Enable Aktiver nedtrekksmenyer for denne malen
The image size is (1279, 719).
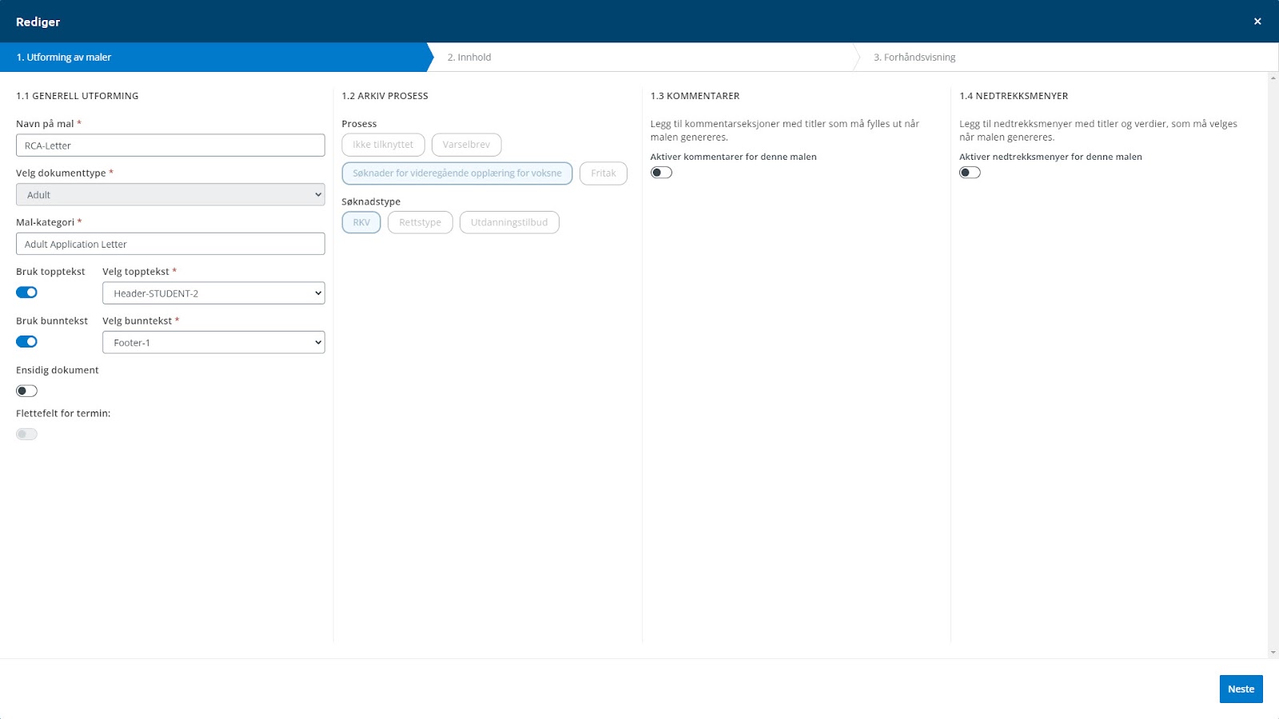click(970, 173)
